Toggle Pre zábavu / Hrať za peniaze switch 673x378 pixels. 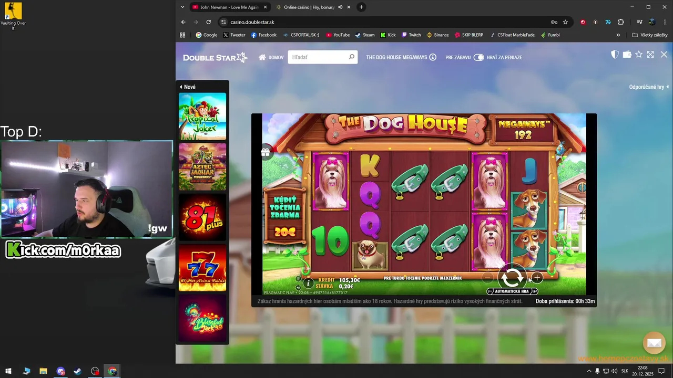click(478, 57)
